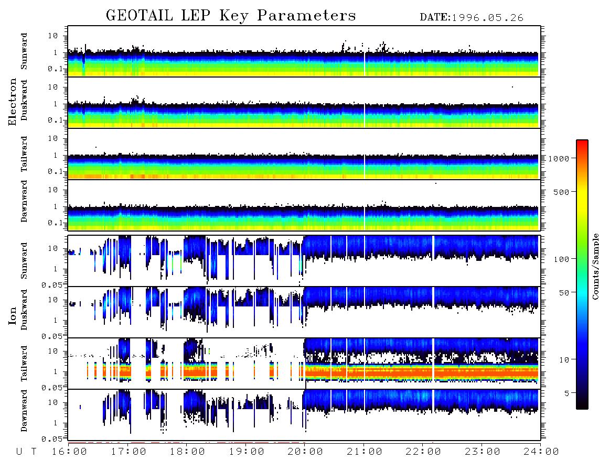Click the "Counts/Sample" colorbar label
Screen dimensions: 599x461
pos(595,266)
